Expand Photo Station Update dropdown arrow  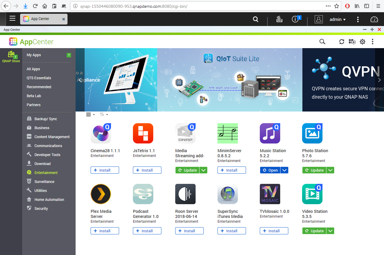tap(330, 170)
